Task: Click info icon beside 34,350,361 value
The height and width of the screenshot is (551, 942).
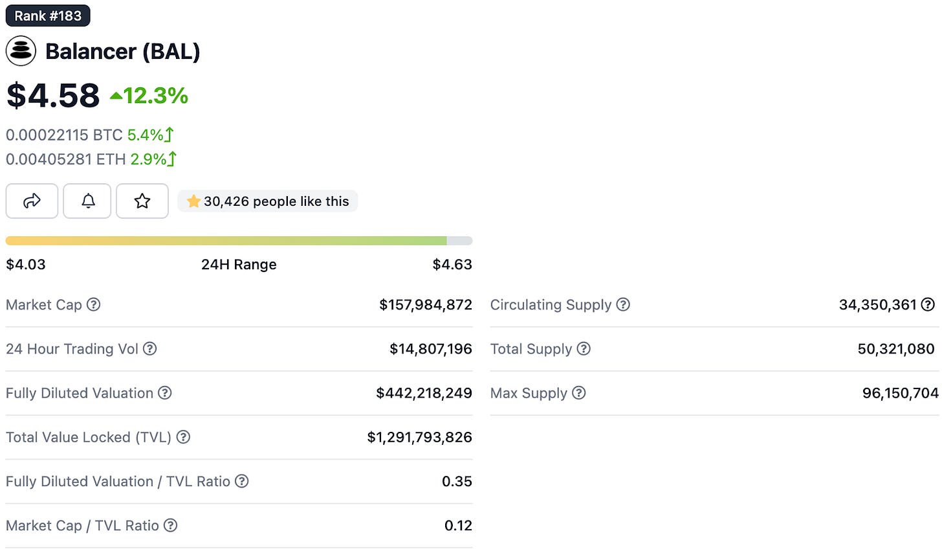Action: point(928,304)
